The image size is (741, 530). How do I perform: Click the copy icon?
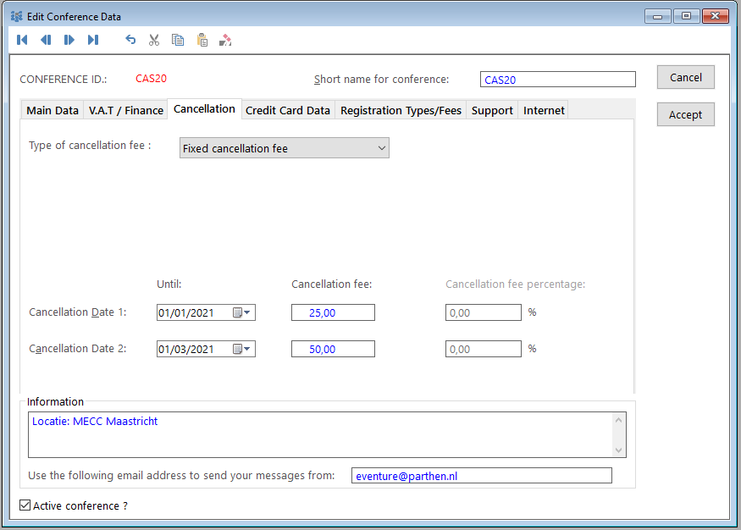178,40
